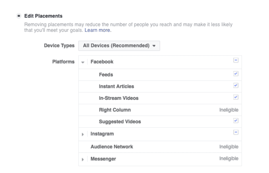Click the In-Stream Videos row label
This screenshot has width=269, height=173.
coord(118,98)
